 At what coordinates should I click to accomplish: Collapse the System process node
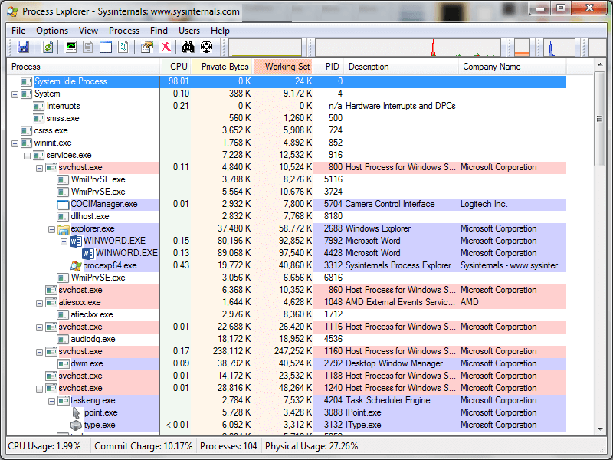pos(15,94)
